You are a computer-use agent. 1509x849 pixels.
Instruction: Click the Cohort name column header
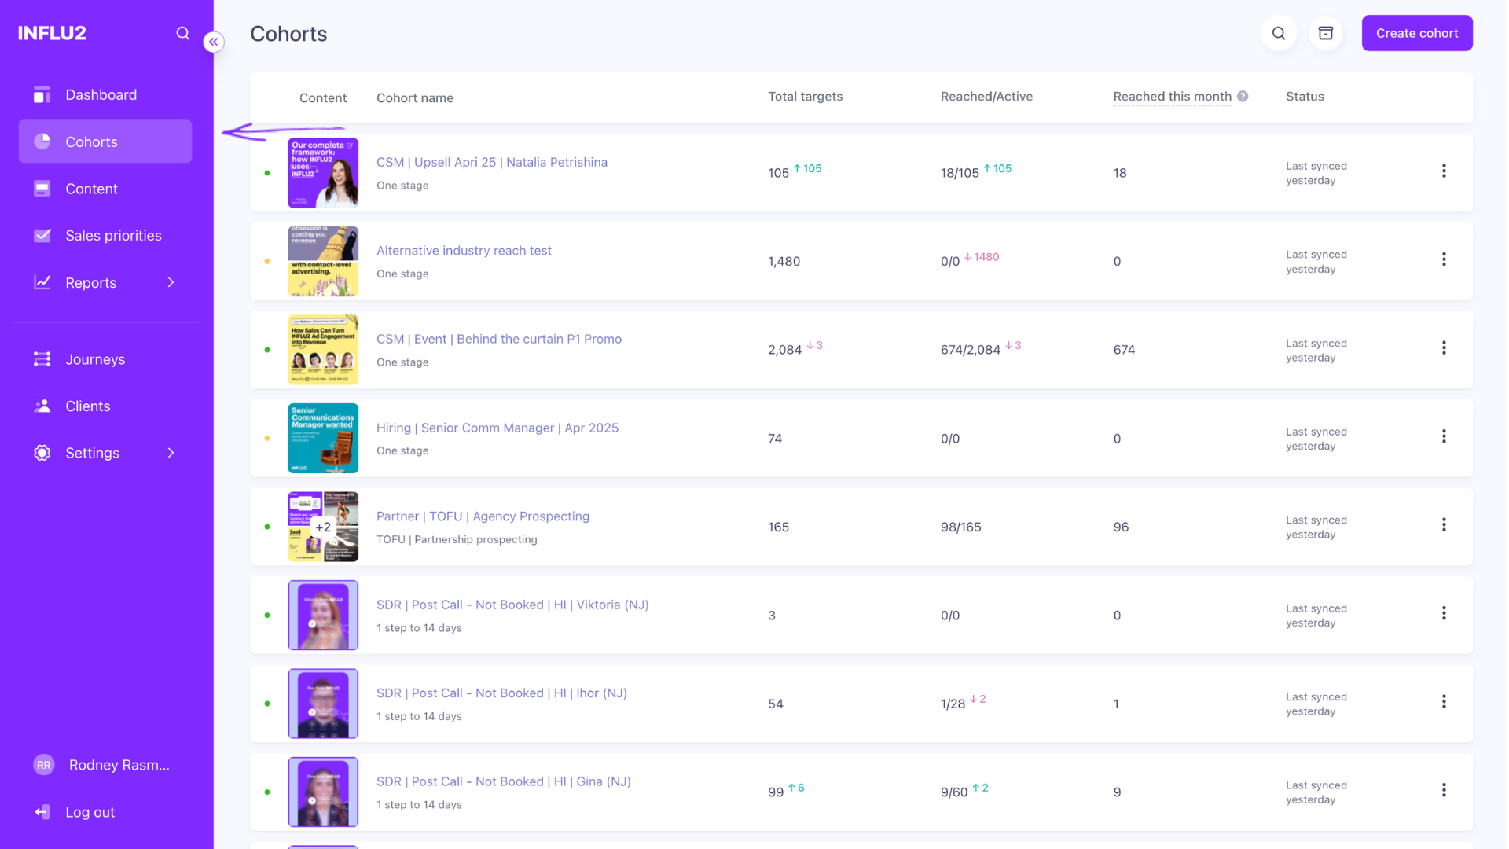pyautogui.click(x=415, y=98)
